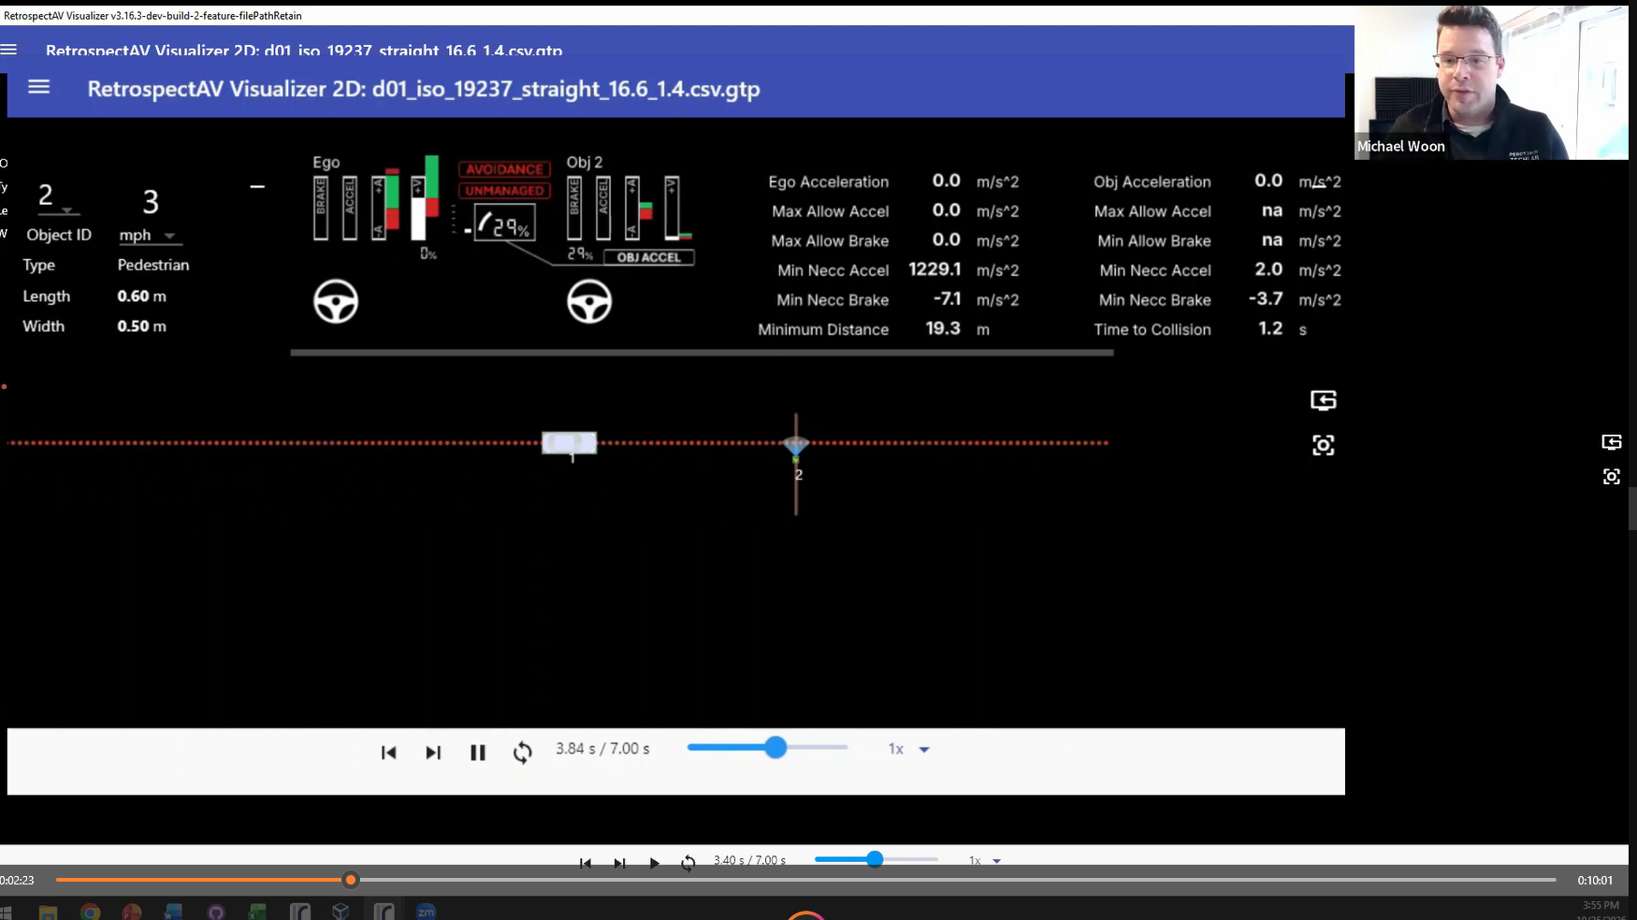Click the Length value 0.60 m
Image resolution: width=1637 pixels, height=920 pixels.
click(x=142, y=295)
